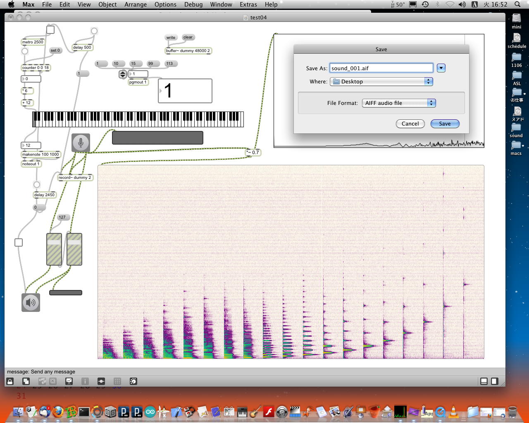The height and width of the screenshot is (423, 529).
Task: Open presentation mode from bottom toolbar
Action: pos(69,381)
